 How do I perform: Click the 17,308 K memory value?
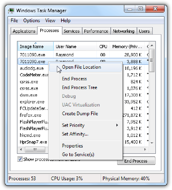(x=133, y=95)
